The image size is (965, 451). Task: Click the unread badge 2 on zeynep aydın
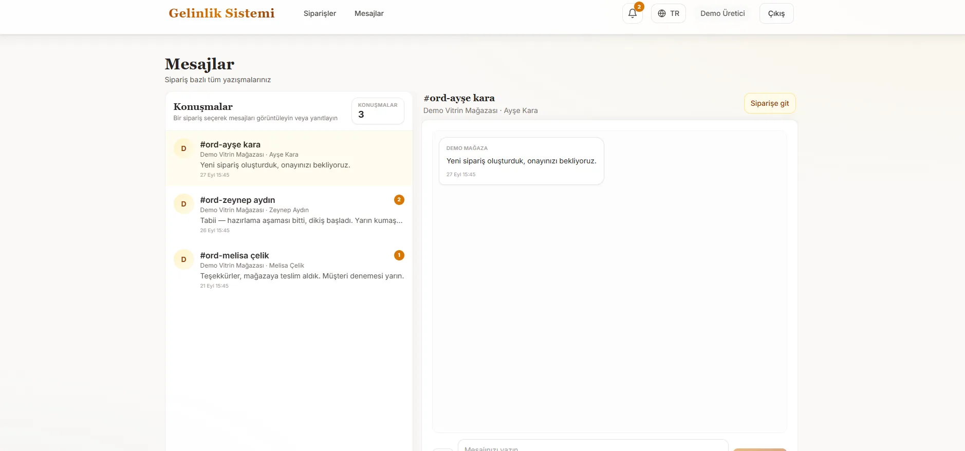point(399,200)
